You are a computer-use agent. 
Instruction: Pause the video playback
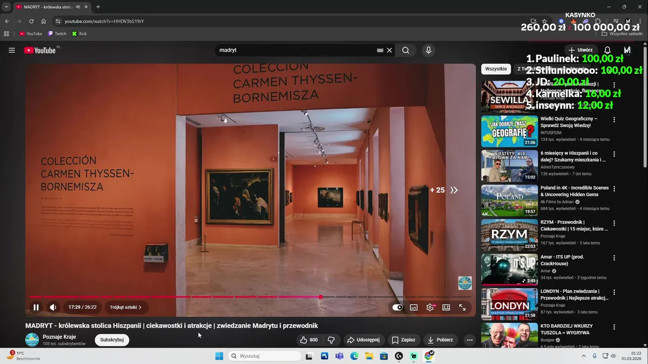point(36,307)
